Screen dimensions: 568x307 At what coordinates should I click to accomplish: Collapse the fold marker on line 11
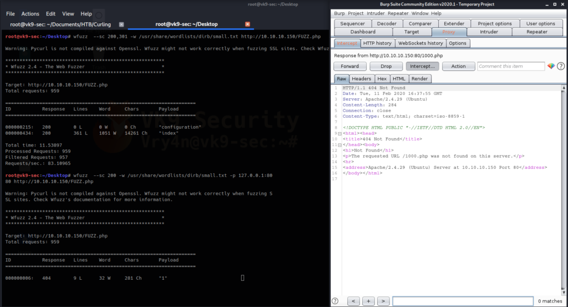[339, 145]
